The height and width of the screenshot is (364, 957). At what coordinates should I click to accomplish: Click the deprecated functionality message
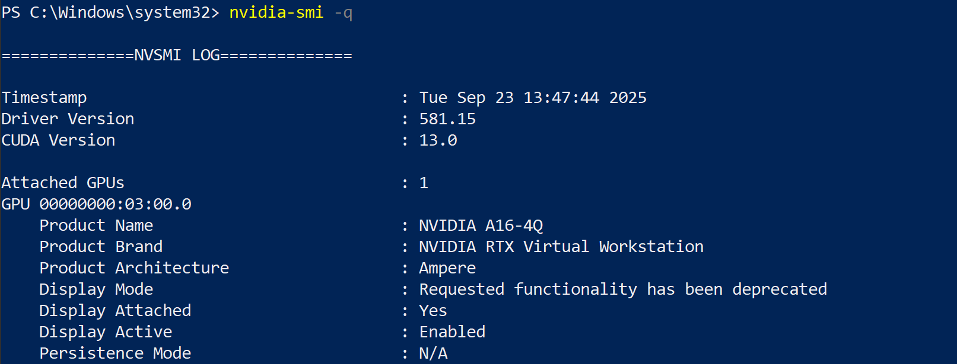(x=622, y=289)
